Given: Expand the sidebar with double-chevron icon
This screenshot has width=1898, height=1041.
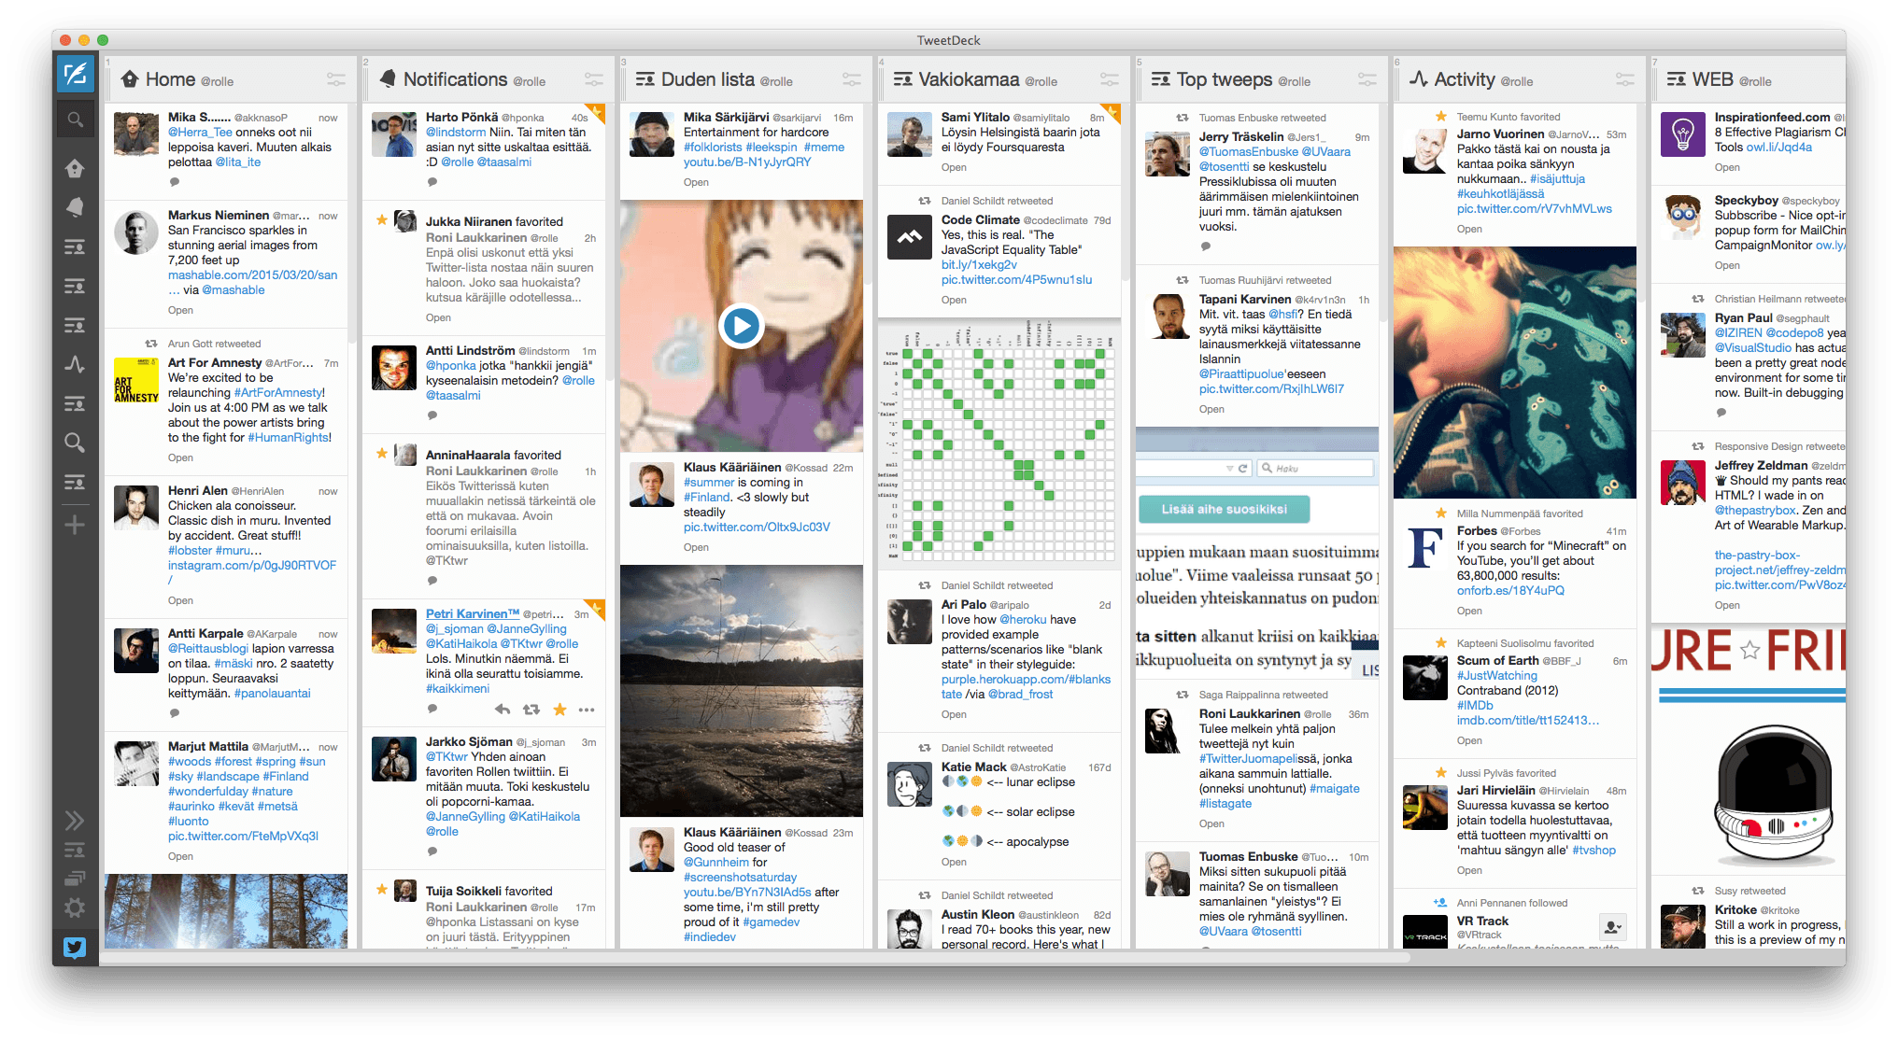Looking at the screenshot, I should pos(75,821).
